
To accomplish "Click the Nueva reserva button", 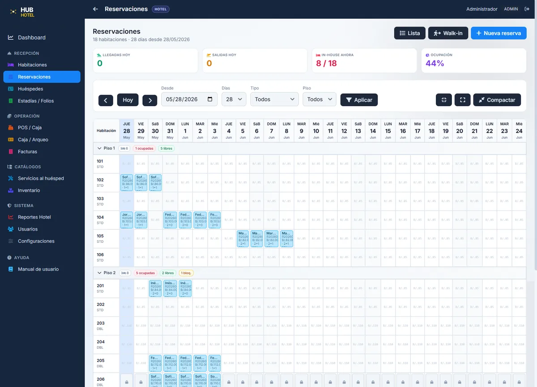I will click(x=499, y=33).
